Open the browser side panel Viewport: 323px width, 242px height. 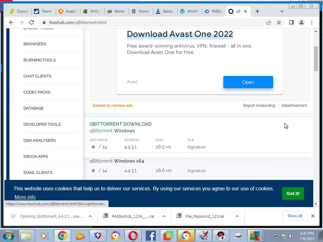291,22
